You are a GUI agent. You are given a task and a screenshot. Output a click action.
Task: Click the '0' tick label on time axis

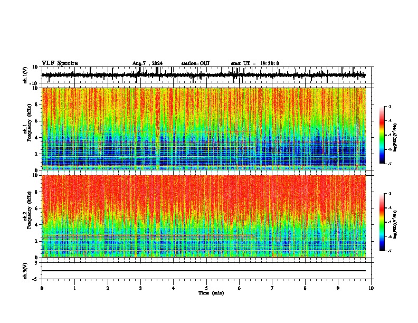pos(42,288)
